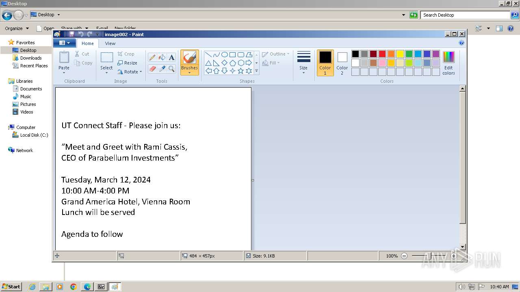Open the Paint file menu button
Viewport: 520px width, 292px height.
point(65,43)
